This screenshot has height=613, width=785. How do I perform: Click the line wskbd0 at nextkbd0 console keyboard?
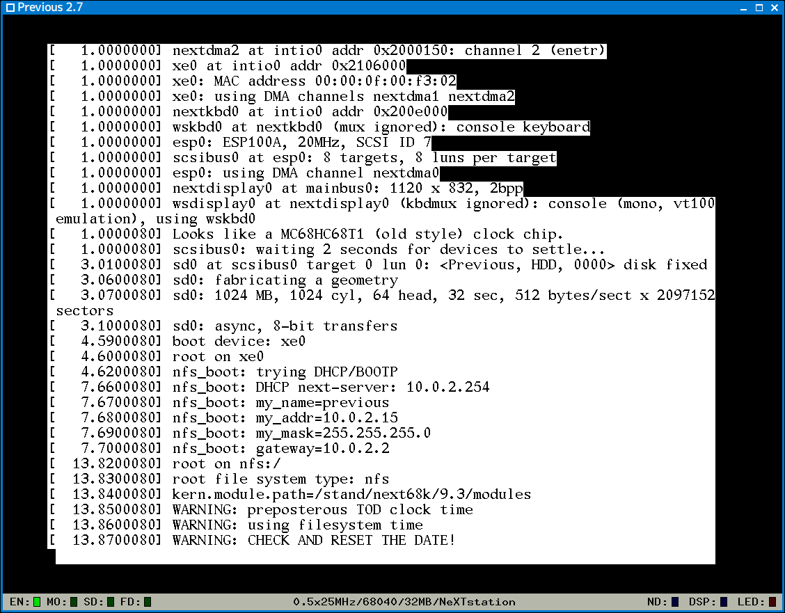point(319,127)
